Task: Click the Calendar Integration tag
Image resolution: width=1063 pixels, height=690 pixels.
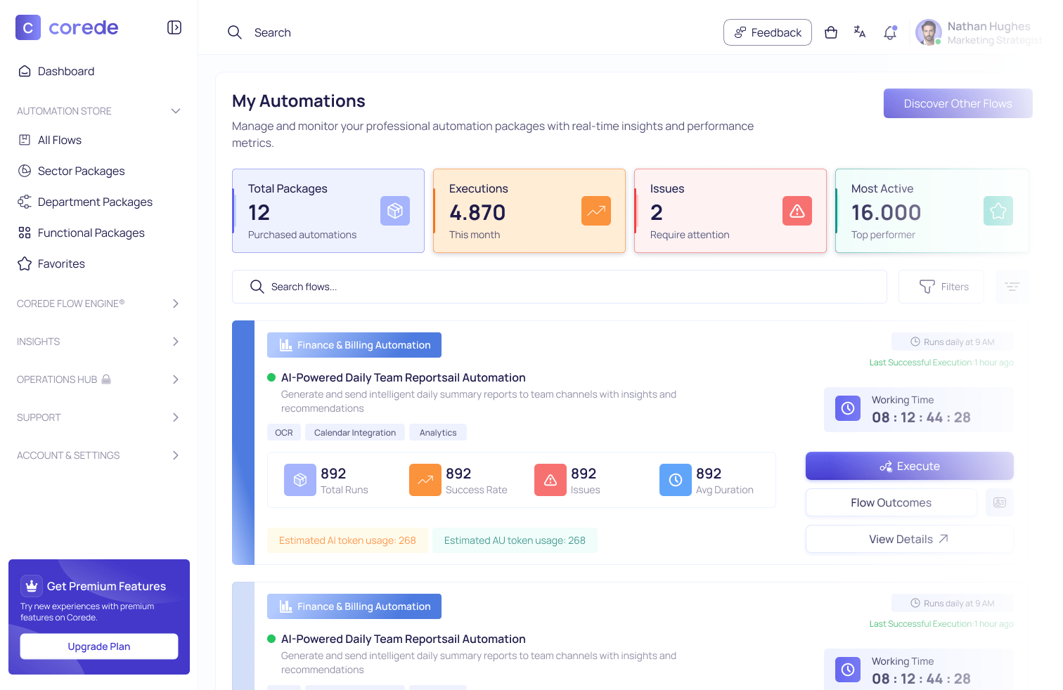Action: click(355, 432)
